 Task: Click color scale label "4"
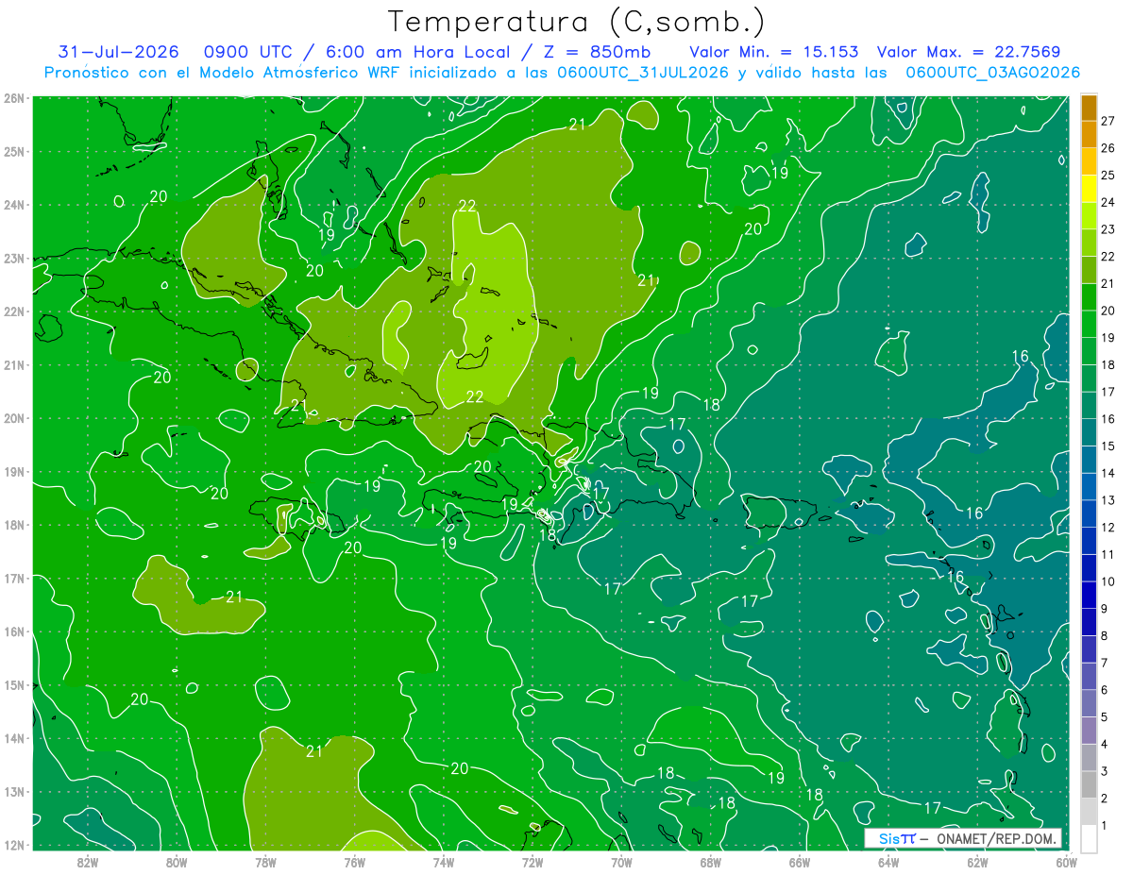click(x=1105, y=744)
